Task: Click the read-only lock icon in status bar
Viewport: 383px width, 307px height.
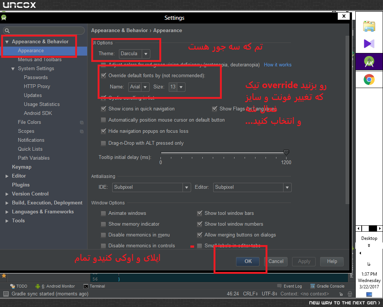Action: [341, 294]
